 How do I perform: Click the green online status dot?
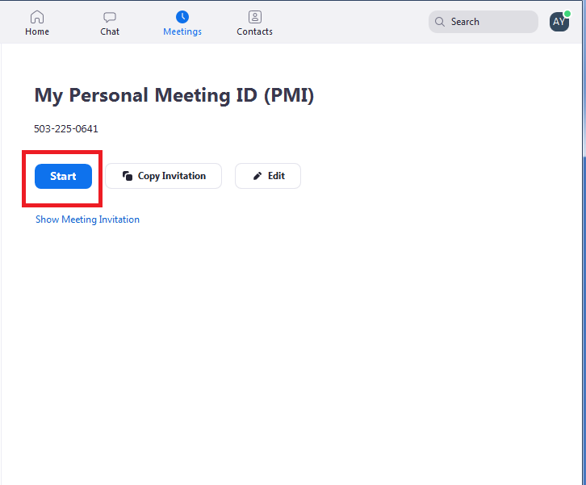pyautogui.click(x=567, y=14)
